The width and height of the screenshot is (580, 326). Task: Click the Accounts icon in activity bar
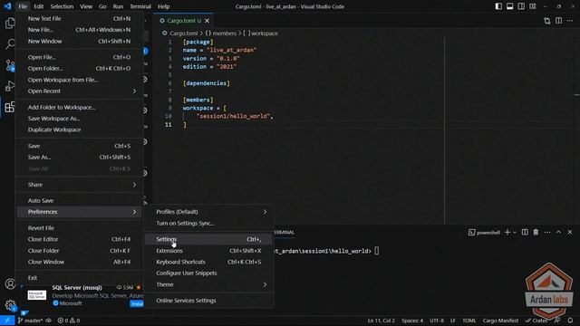pyautogui.click(x=10, y=283)
